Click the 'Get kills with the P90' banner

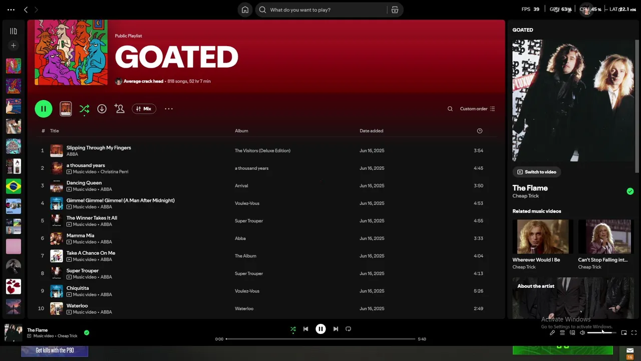(55, 350)
